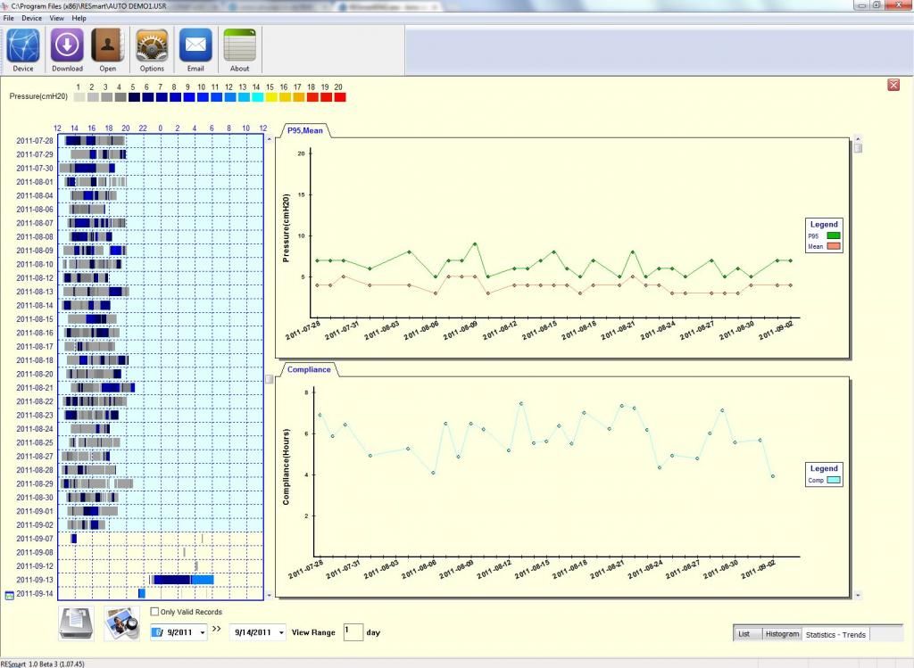The height and width of the screenshot is (668, 914).
Task: Select the 2011-09-14 record row
Action: [x=138, y=594]
